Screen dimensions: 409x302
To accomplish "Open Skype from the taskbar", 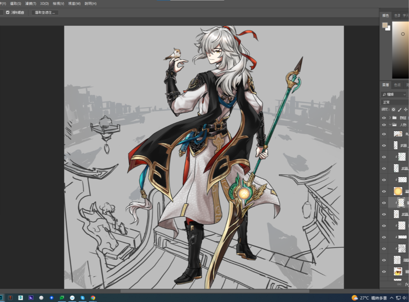I will tap(82, 298).
